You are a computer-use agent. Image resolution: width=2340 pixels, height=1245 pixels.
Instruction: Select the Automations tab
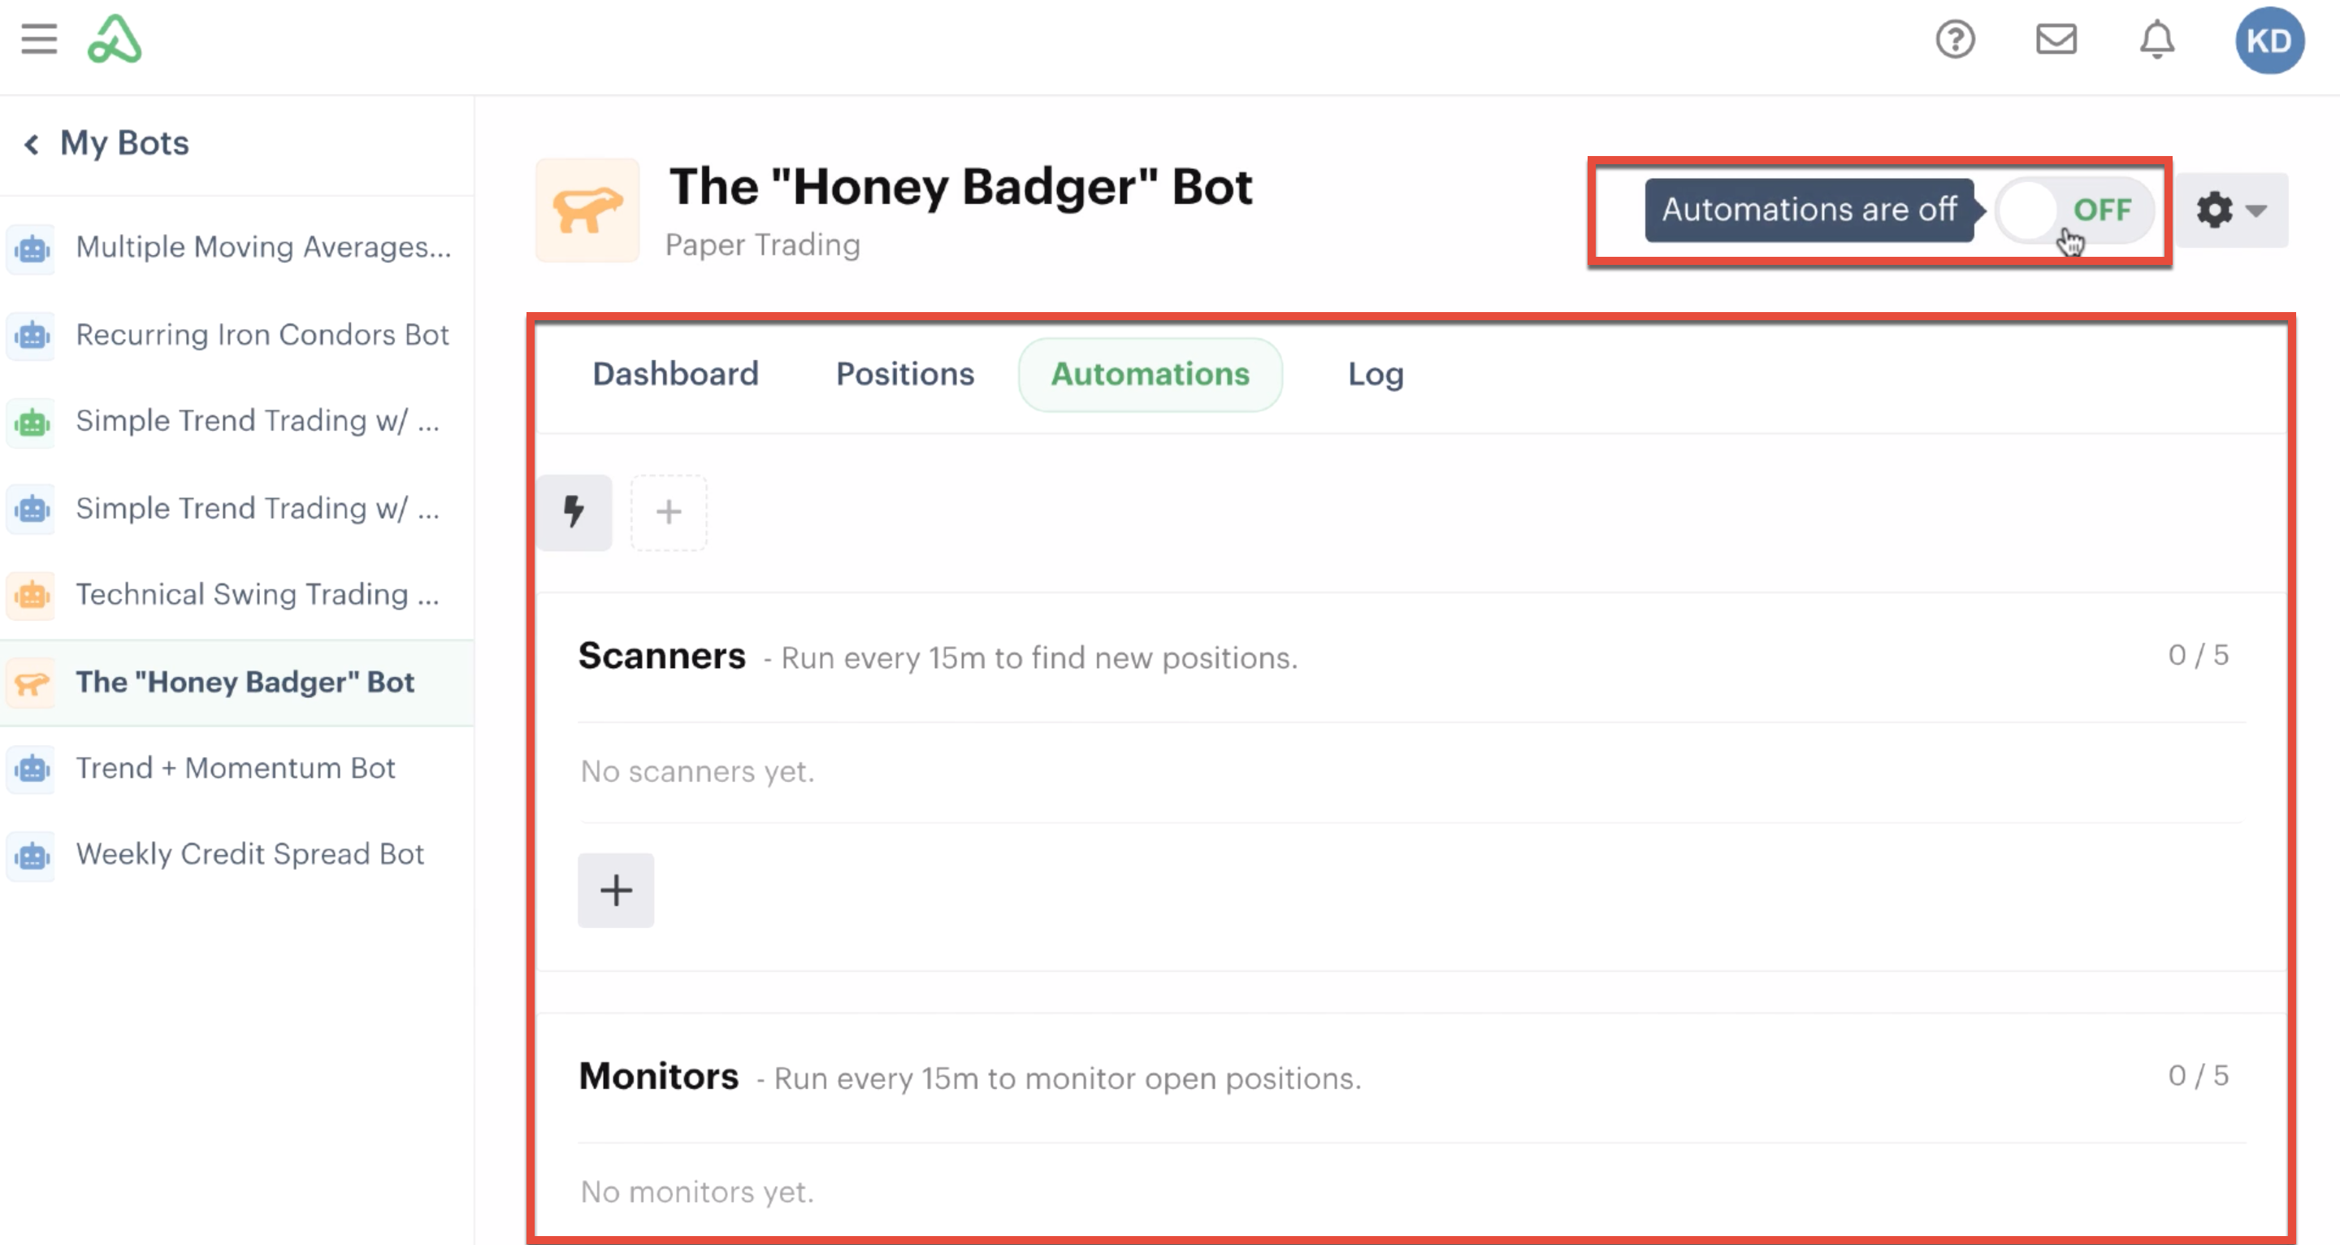click(1150, 375)
